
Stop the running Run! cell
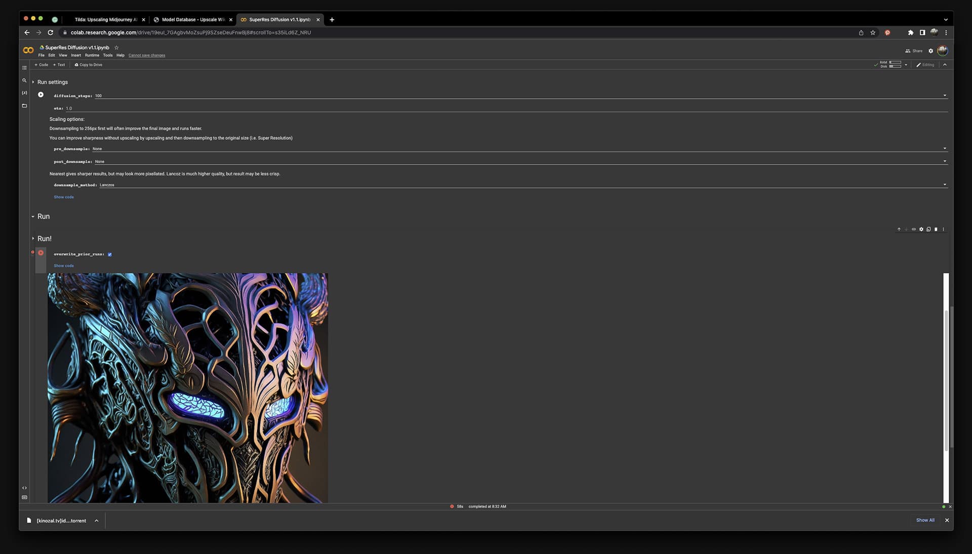tap(41, 253)
